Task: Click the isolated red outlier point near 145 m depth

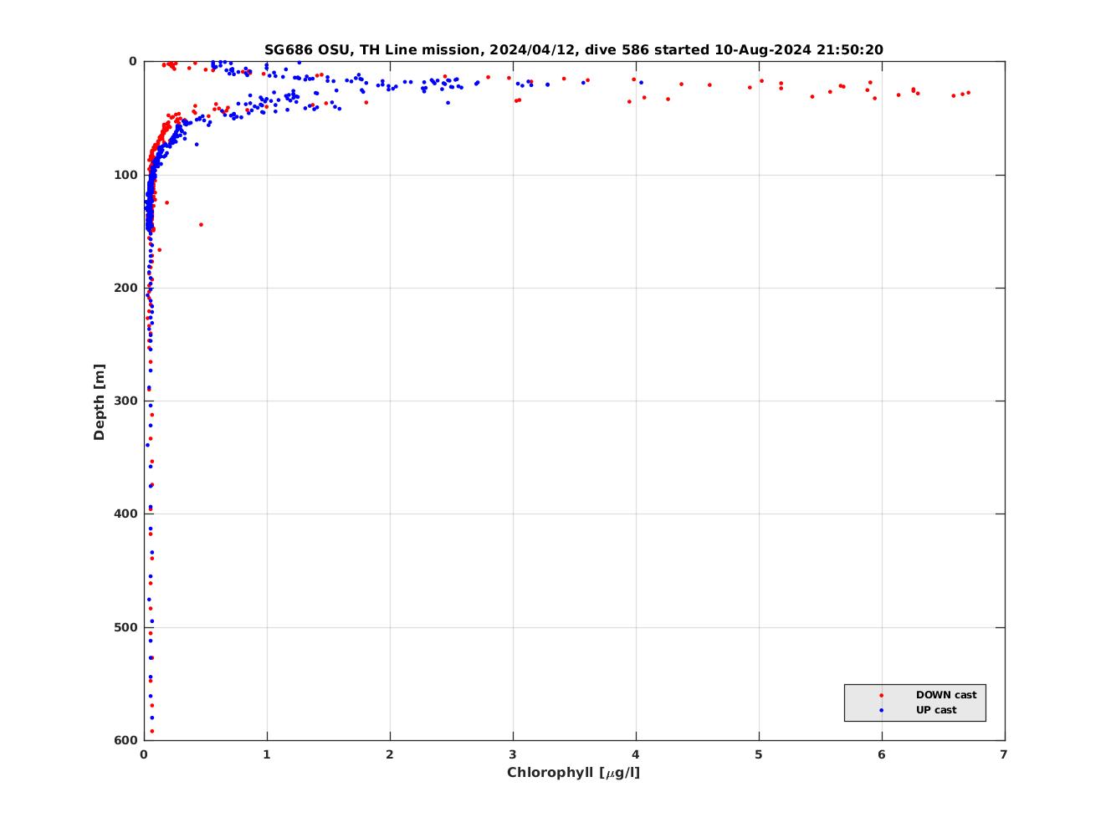Action: (201, 224)
